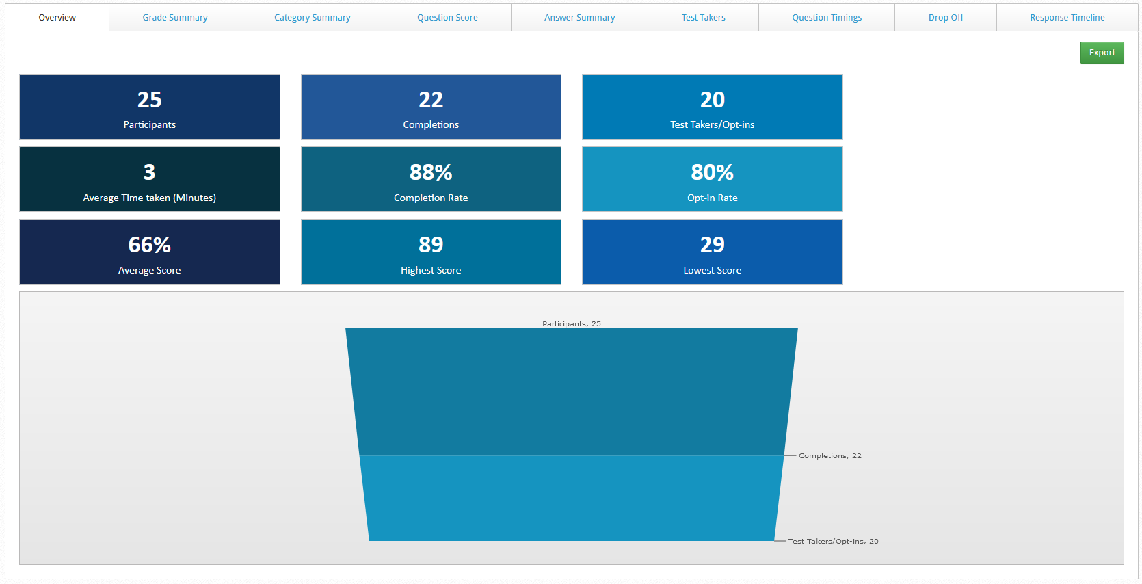Open the Question Timings tab

tap(826, 18)
